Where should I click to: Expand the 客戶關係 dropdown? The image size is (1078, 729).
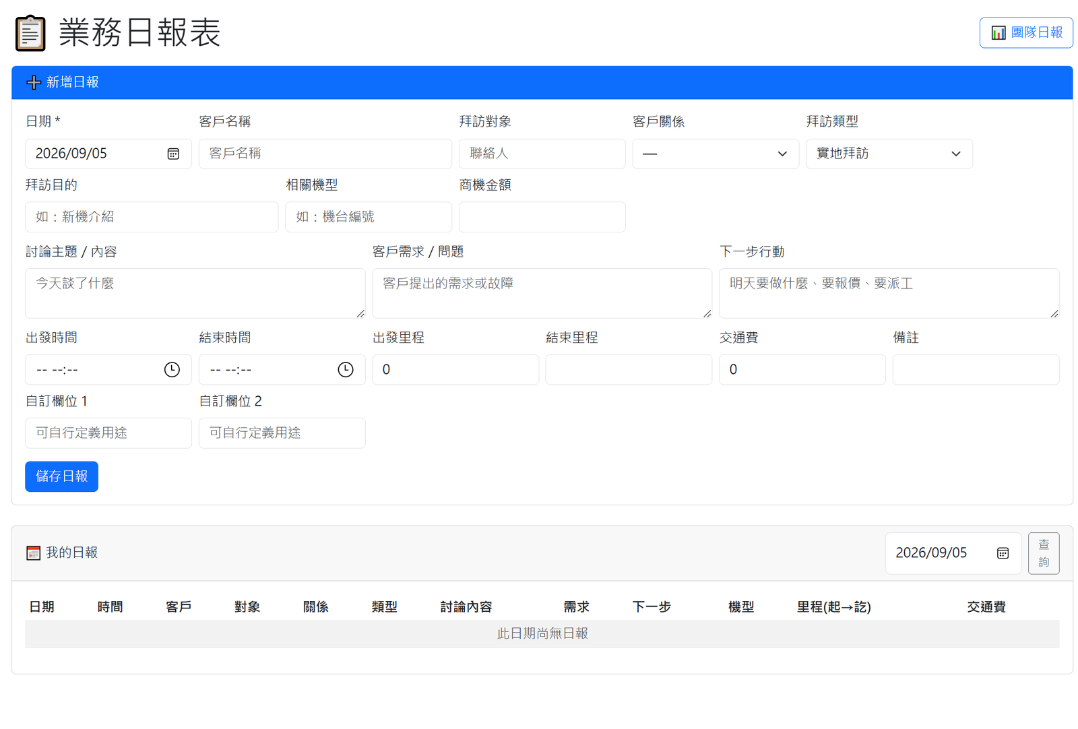click(716, 154)
